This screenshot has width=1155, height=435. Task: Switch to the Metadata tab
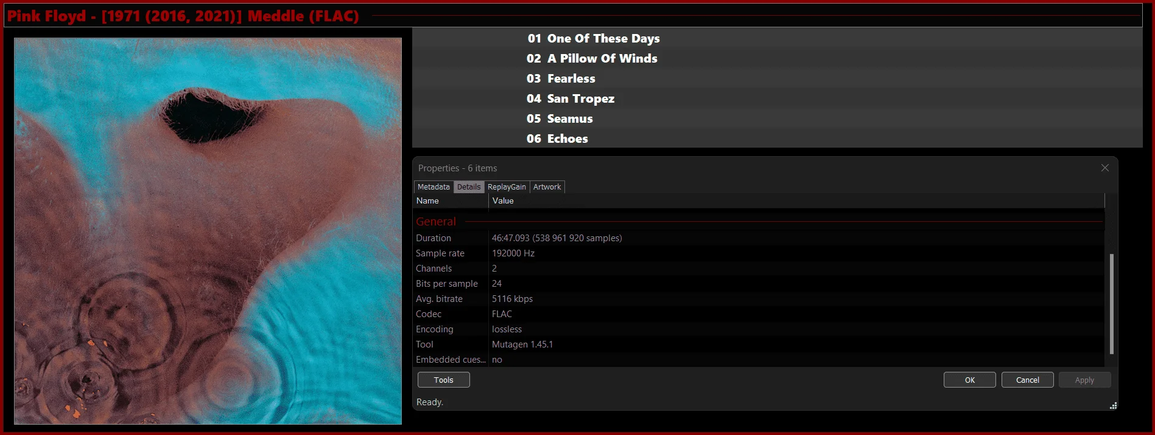[434, 187]
